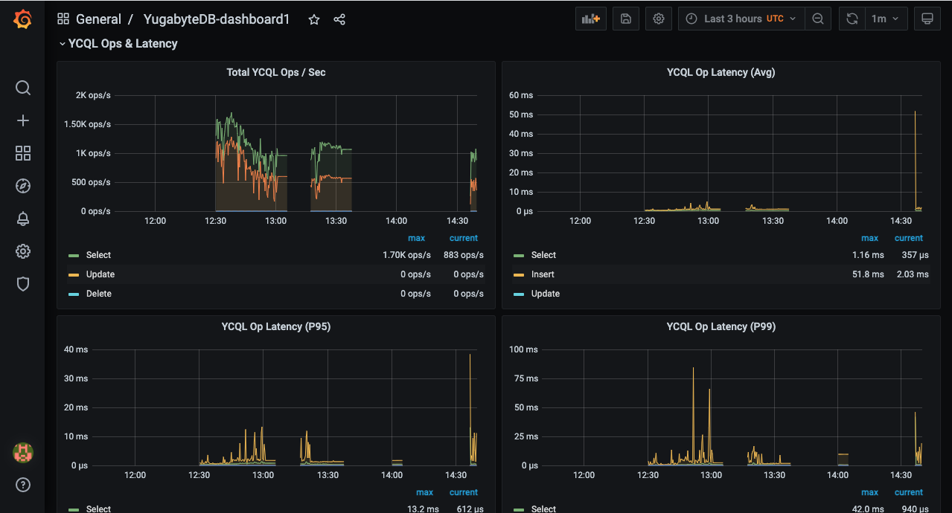Change the 1m auto-refresh interval
This screenshot has width=952, height=513.
pyautogui.click(x=887, y=18)
